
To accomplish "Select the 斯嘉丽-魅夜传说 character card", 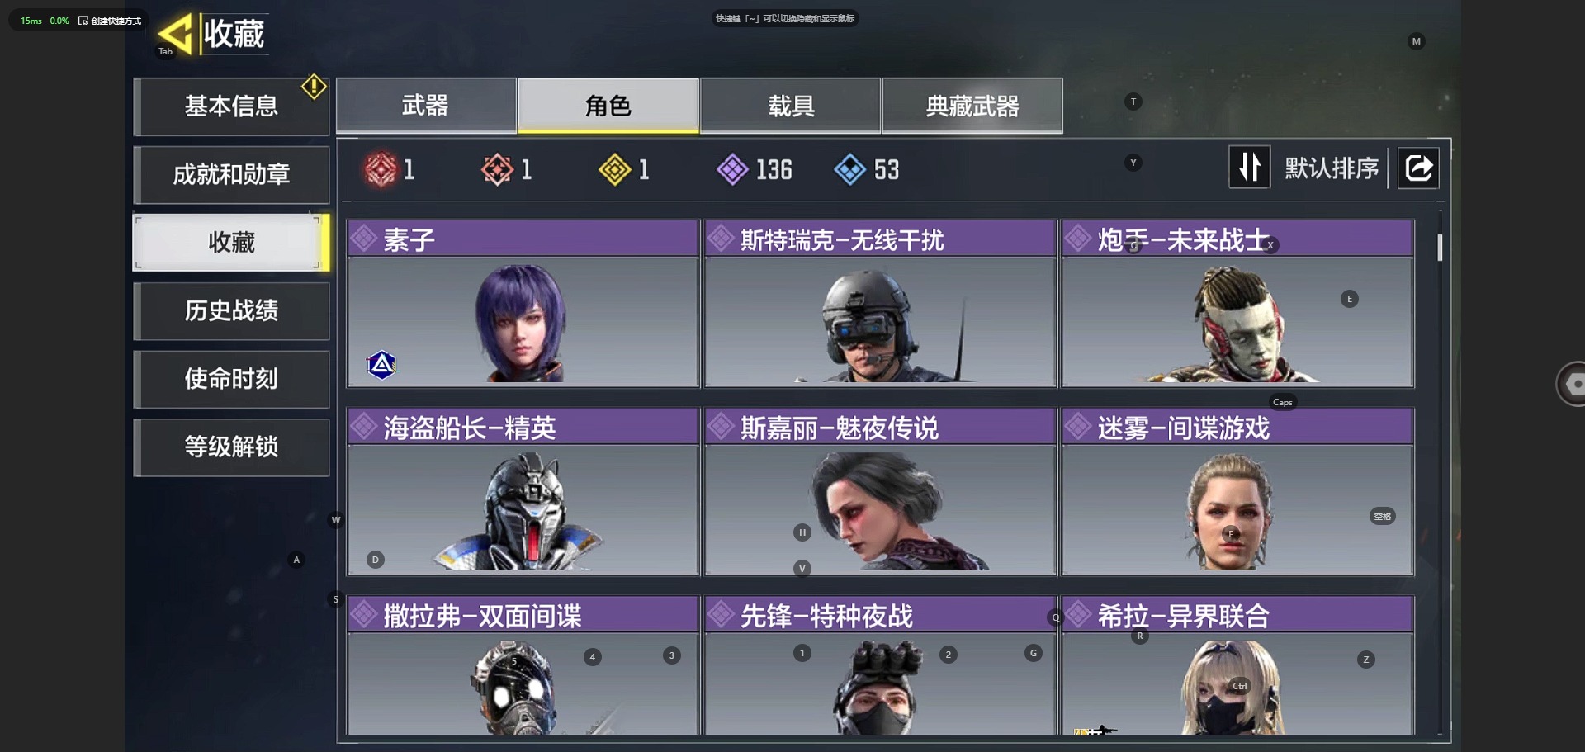I will pos(880,491).
